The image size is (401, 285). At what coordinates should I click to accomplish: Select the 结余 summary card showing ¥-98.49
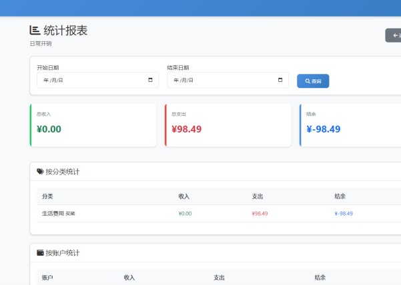click(350, 125)
